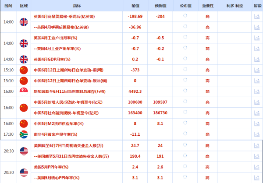Click UK flag in GDP月率 row
The width and height of the screenshot is (263, 183).
pyautogui.click(x=24, y=60)
